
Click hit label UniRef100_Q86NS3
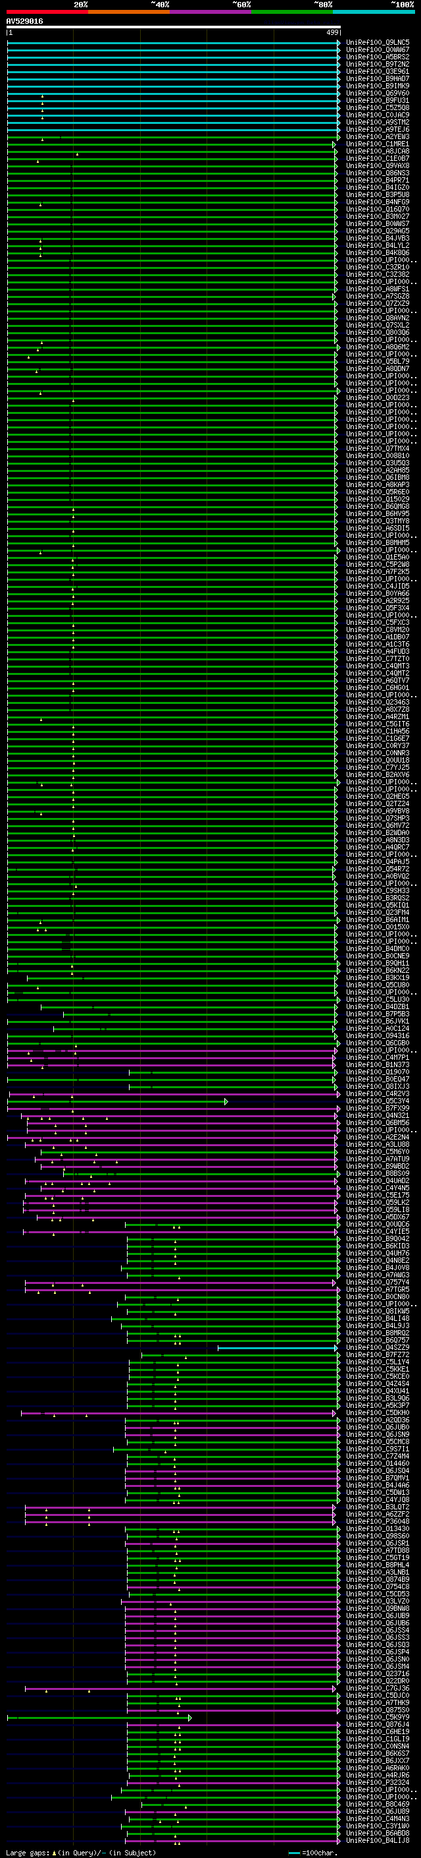point(378,173)
